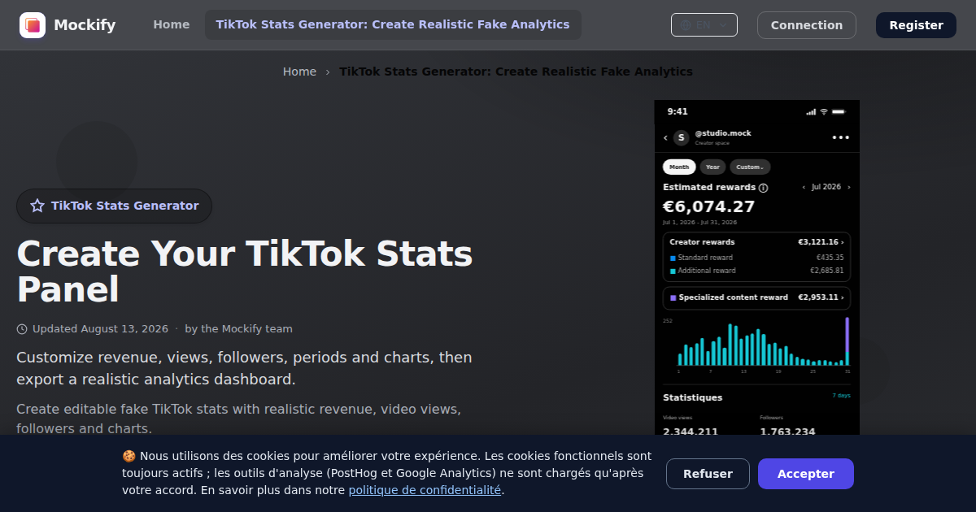Viewport: 976px width, 512px height.
Task: Click the by the Mockify team byline
Action: point(238,329)
